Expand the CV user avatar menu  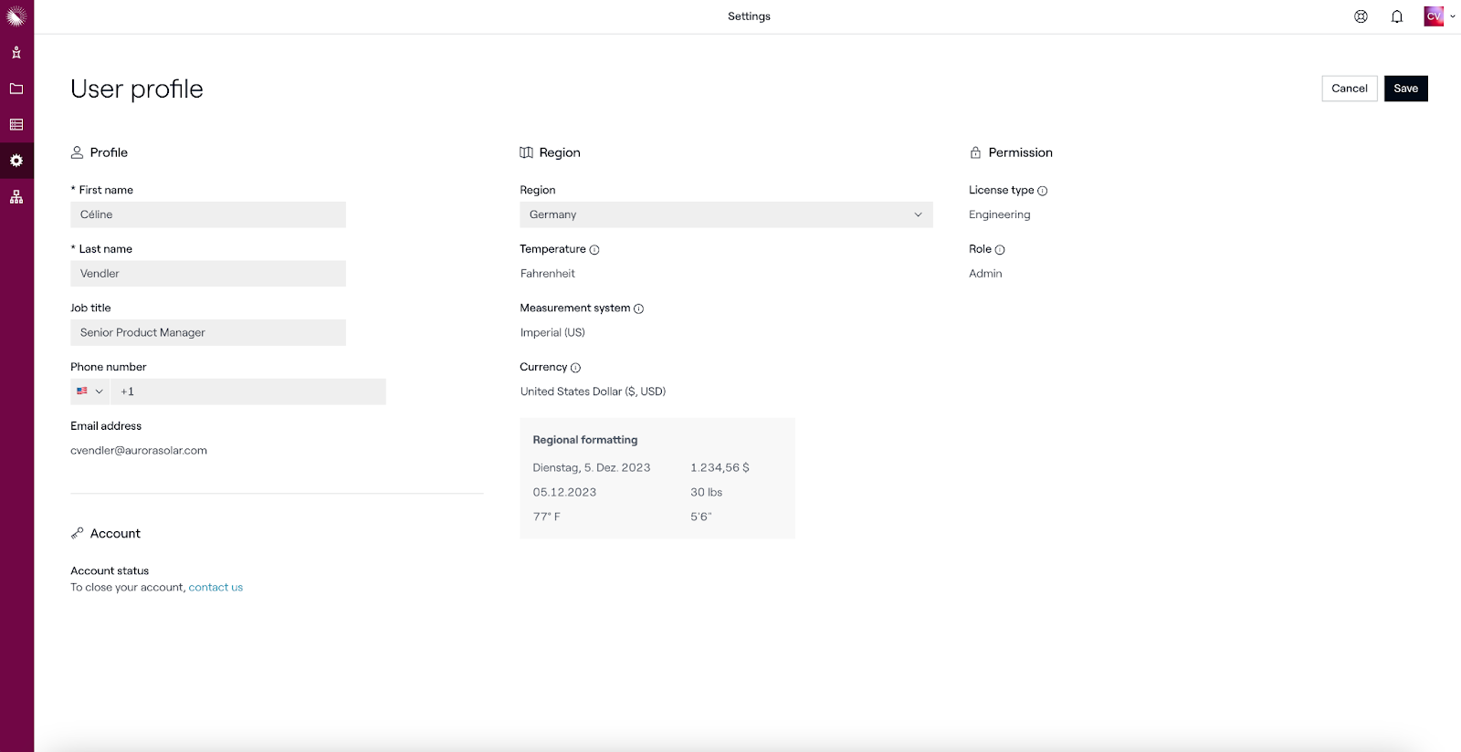(x=1439, y=16)
